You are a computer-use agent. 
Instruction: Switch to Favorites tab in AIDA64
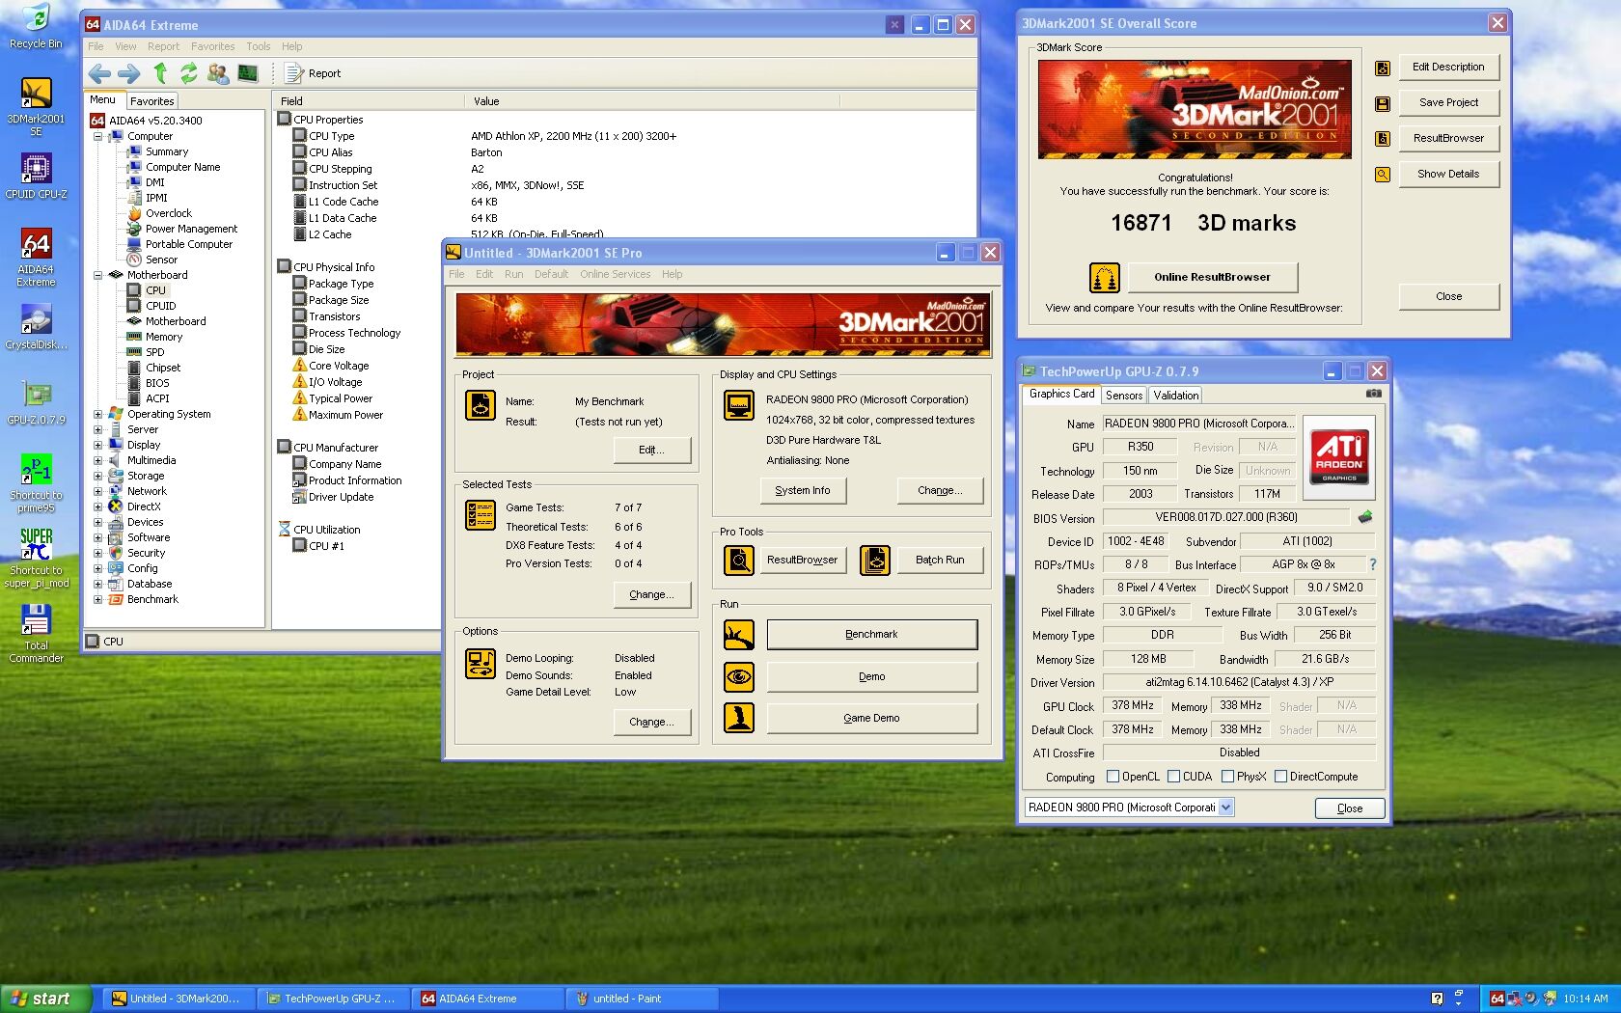pos(151,100)
